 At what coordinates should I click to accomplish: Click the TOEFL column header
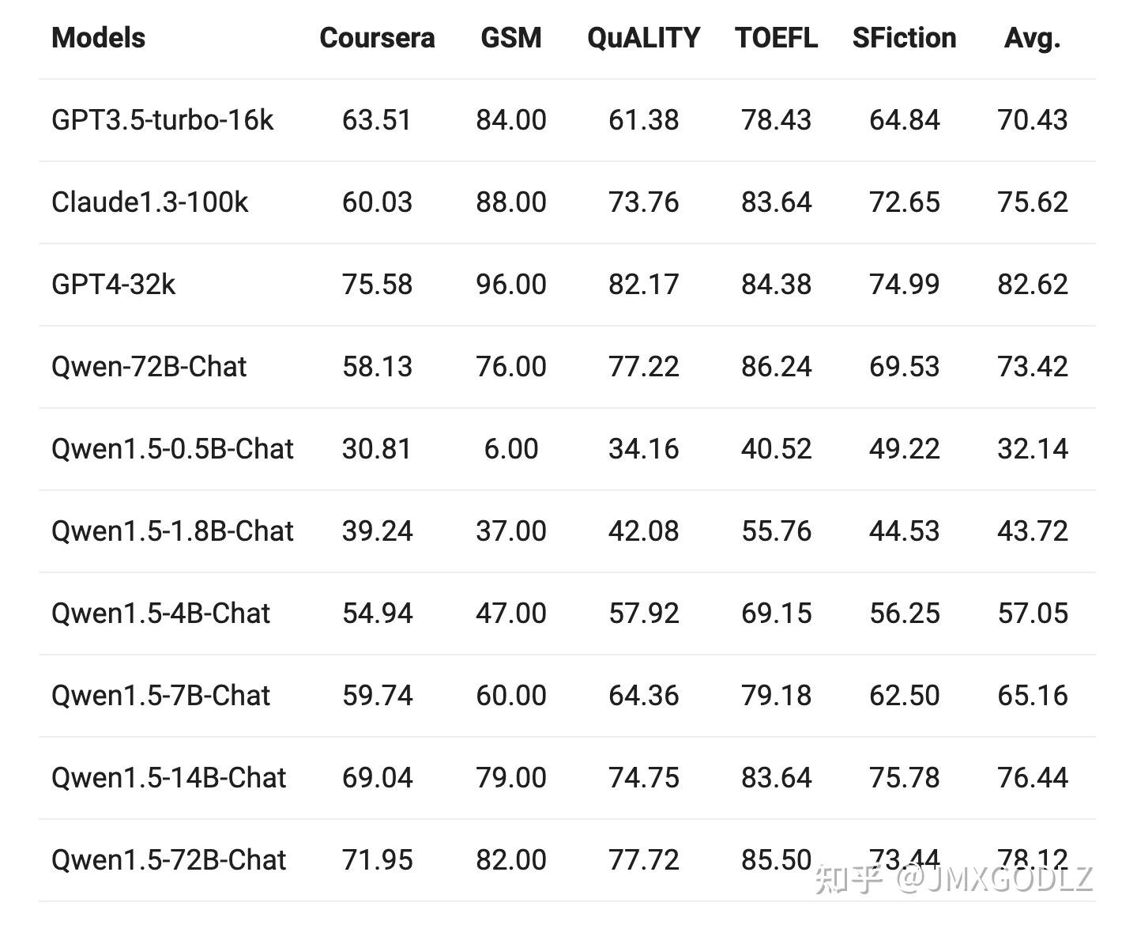click(776, 38)
